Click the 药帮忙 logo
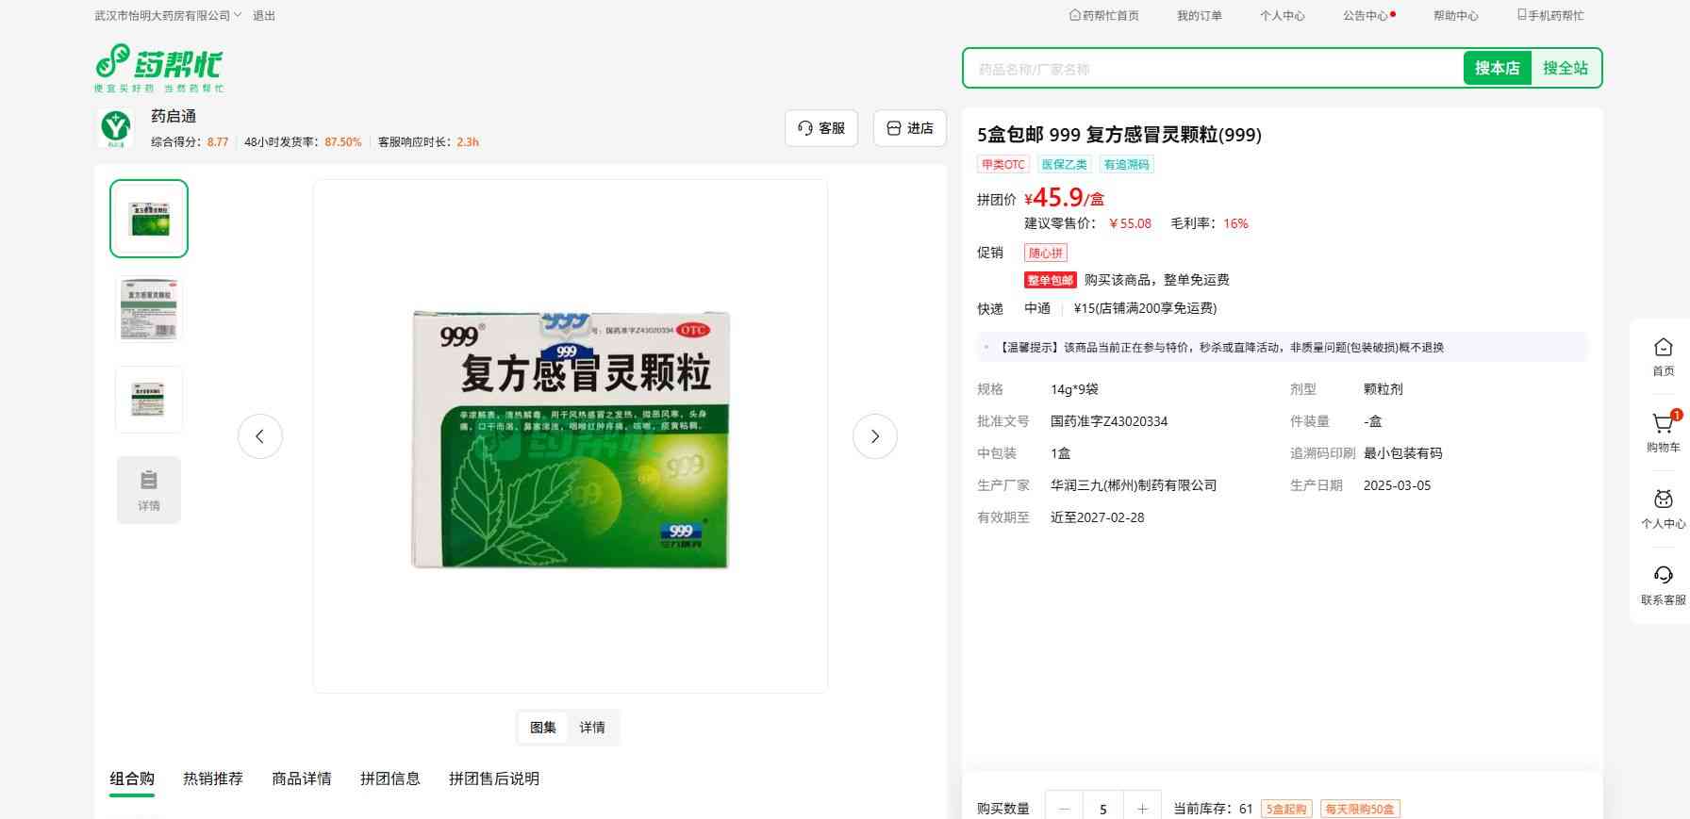 (x=158, y=67)
